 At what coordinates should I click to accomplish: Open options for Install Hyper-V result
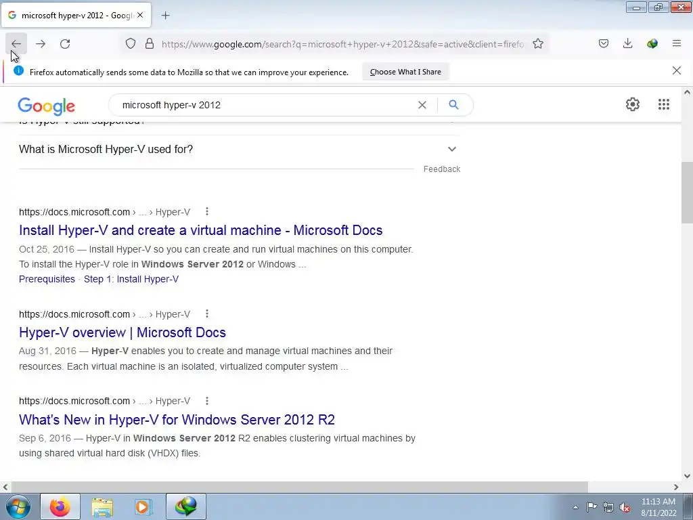tap(207, 212)
